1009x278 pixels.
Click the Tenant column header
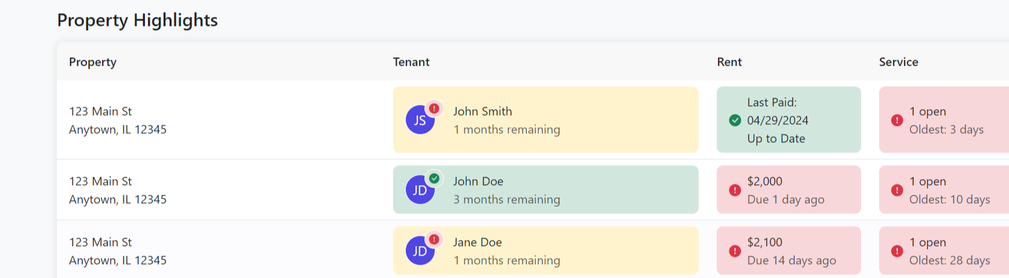(x=411, y=62)
